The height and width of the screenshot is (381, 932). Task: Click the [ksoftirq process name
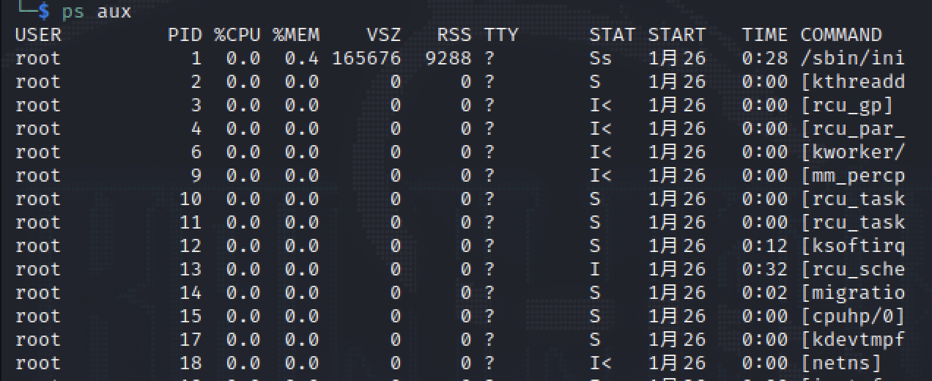coord(853,246)
